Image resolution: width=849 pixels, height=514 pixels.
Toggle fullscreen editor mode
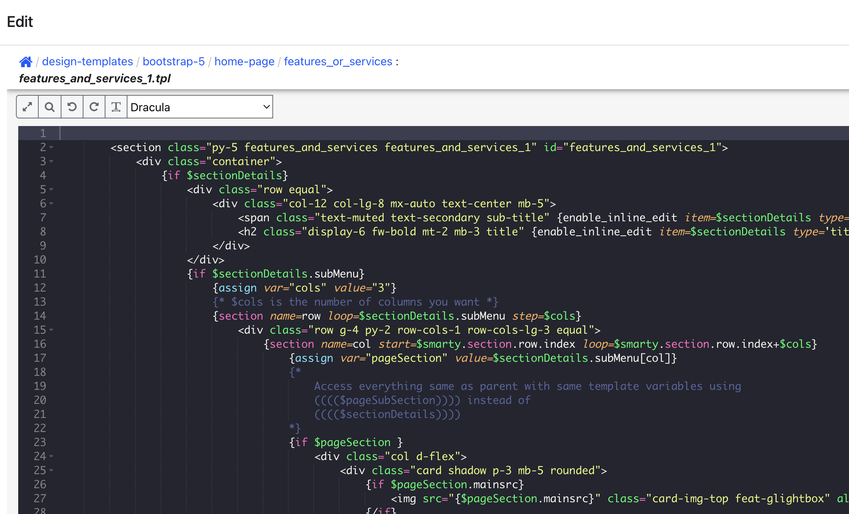pos(27,107)
